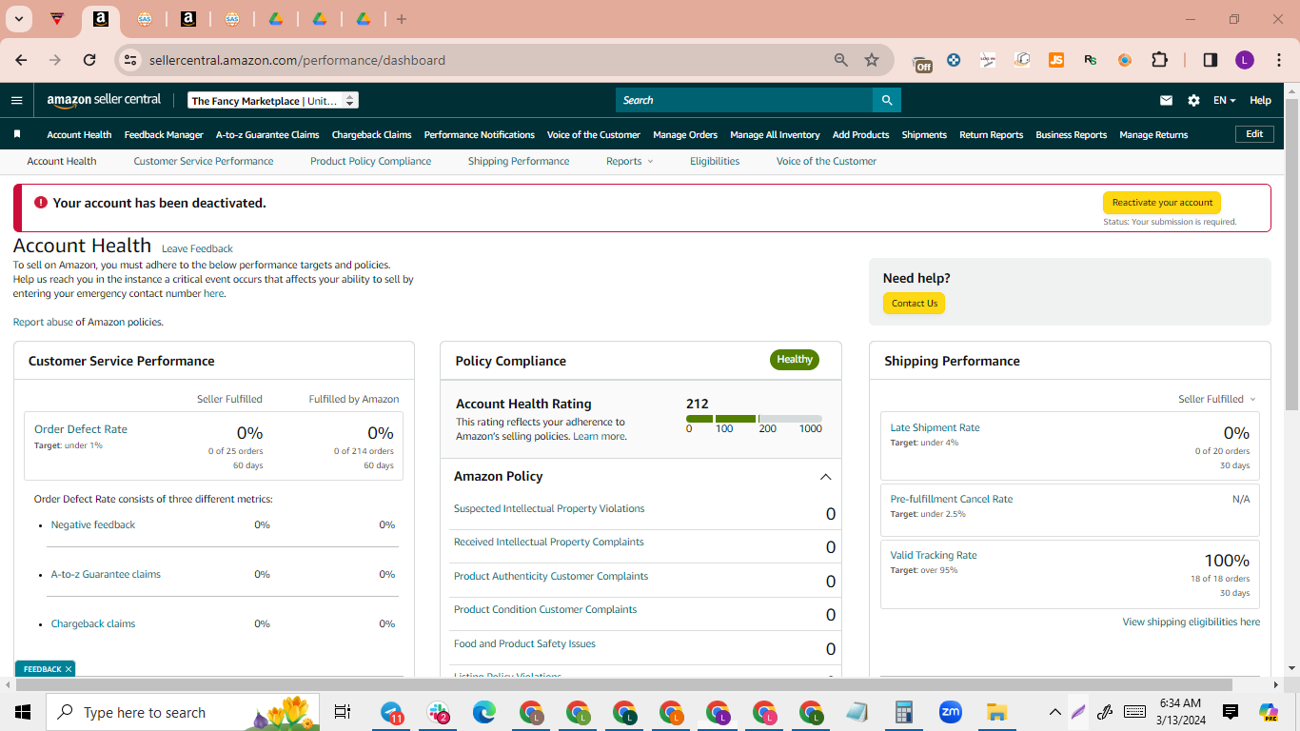1300x731 pixels.
Task: Click the Edit button in the navigation bar
Action: pyautogui.click(x=1254, y=134)
